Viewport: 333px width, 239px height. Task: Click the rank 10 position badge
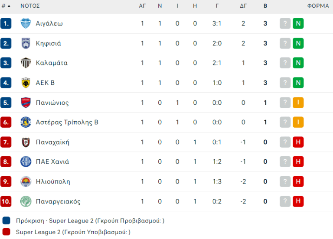click(6, 201)
